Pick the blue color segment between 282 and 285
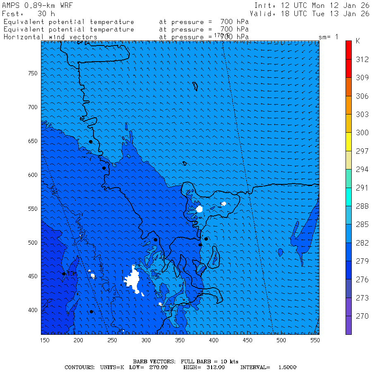Image resolution: width=372 pixels, height=372 pixels. click(348, 234)
